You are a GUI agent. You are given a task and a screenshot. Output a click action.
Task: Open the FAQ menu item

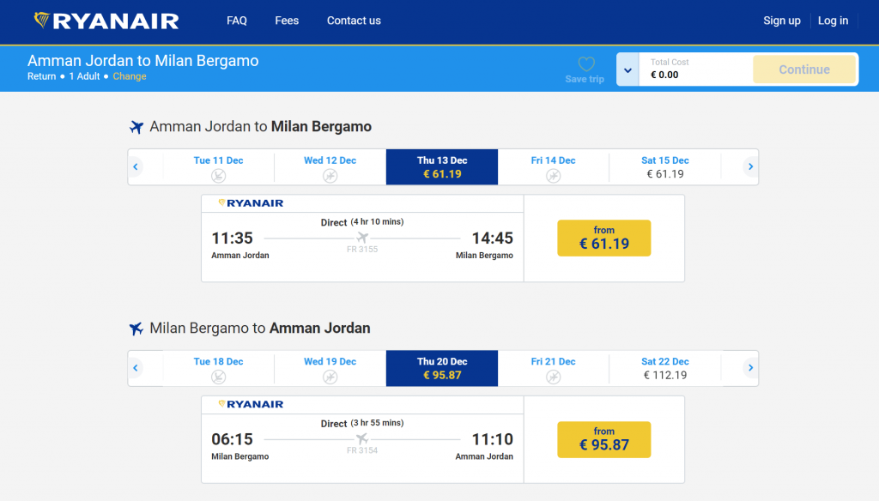click(237, 21)
